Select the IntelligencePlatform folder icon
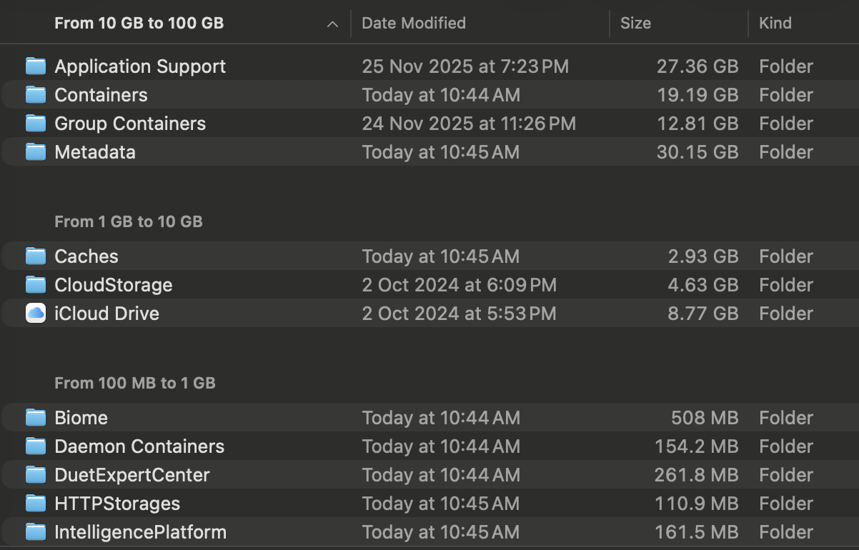The image size is (859, 550). (36, 532)
